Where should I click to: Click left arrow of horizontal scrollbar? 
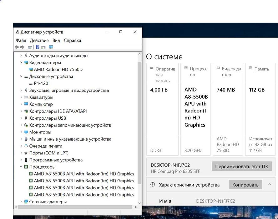click(x=16, y=207)
